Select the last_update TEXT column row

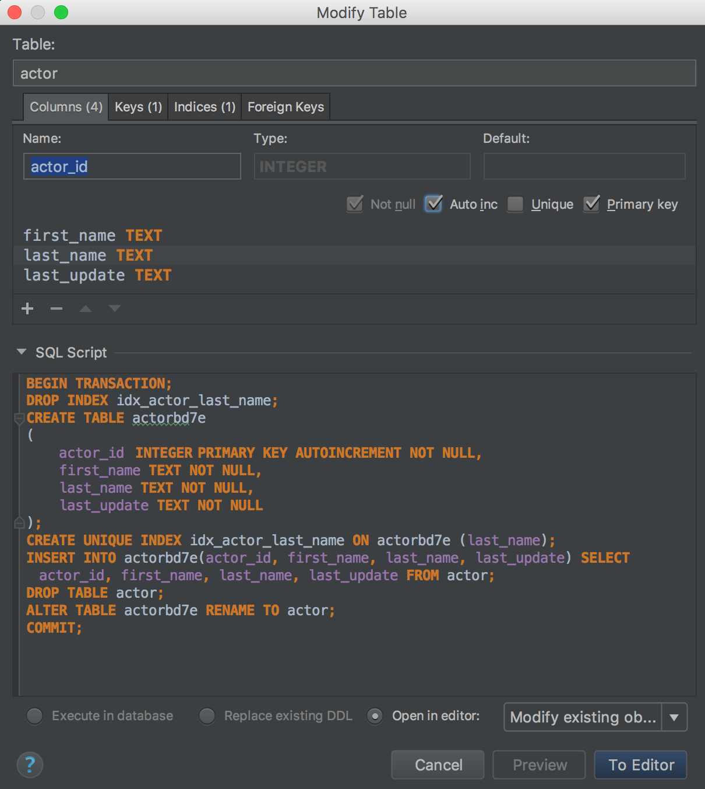pyautogui.click(x=354, y=275)
